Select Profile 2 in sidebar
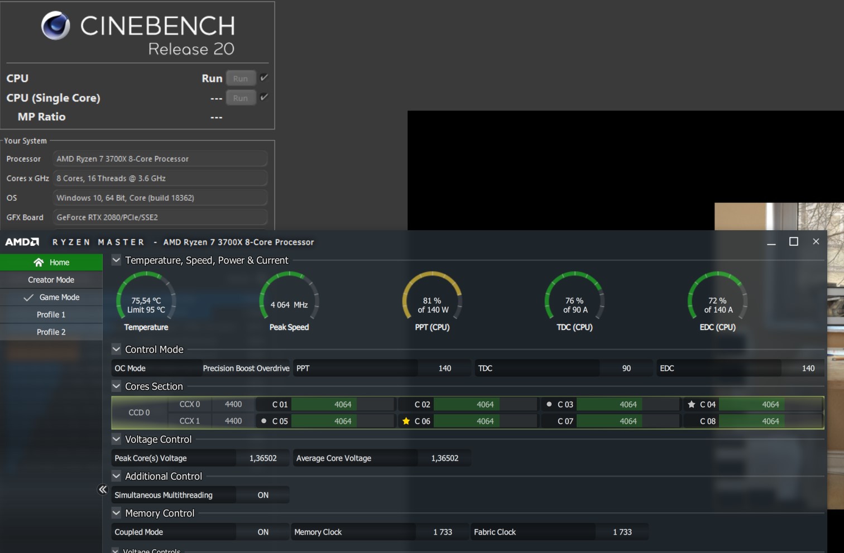 pos(51,332)
